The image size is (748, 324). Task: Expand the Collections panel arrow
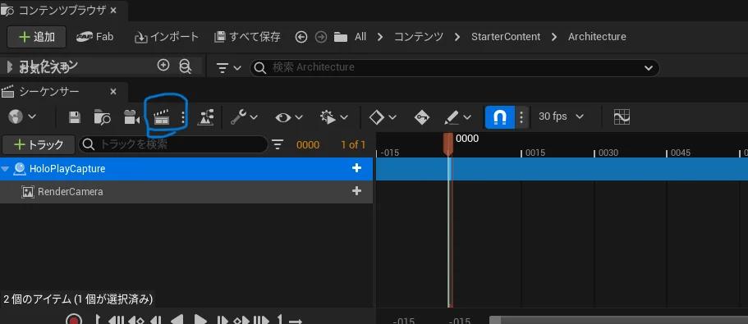9,66
